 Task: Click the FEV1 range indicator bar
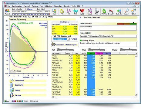(x=96, y=50)
